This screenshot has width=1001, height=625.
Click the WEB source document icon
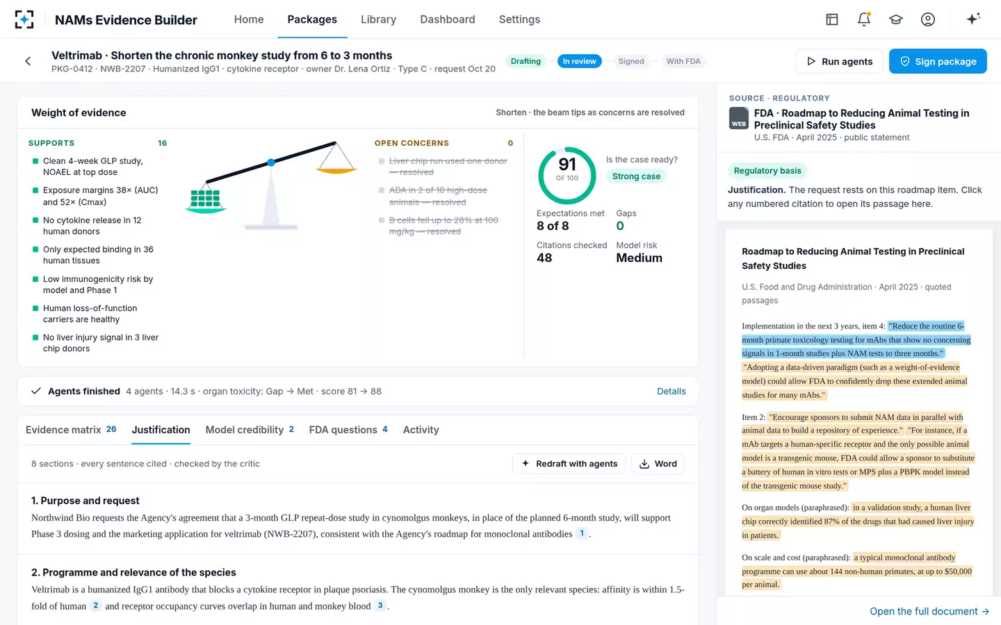point(739,119)
